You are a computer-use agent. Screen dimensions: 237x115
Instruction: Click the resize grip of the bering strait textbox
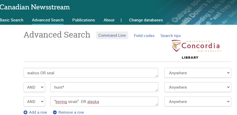point(157,105)
